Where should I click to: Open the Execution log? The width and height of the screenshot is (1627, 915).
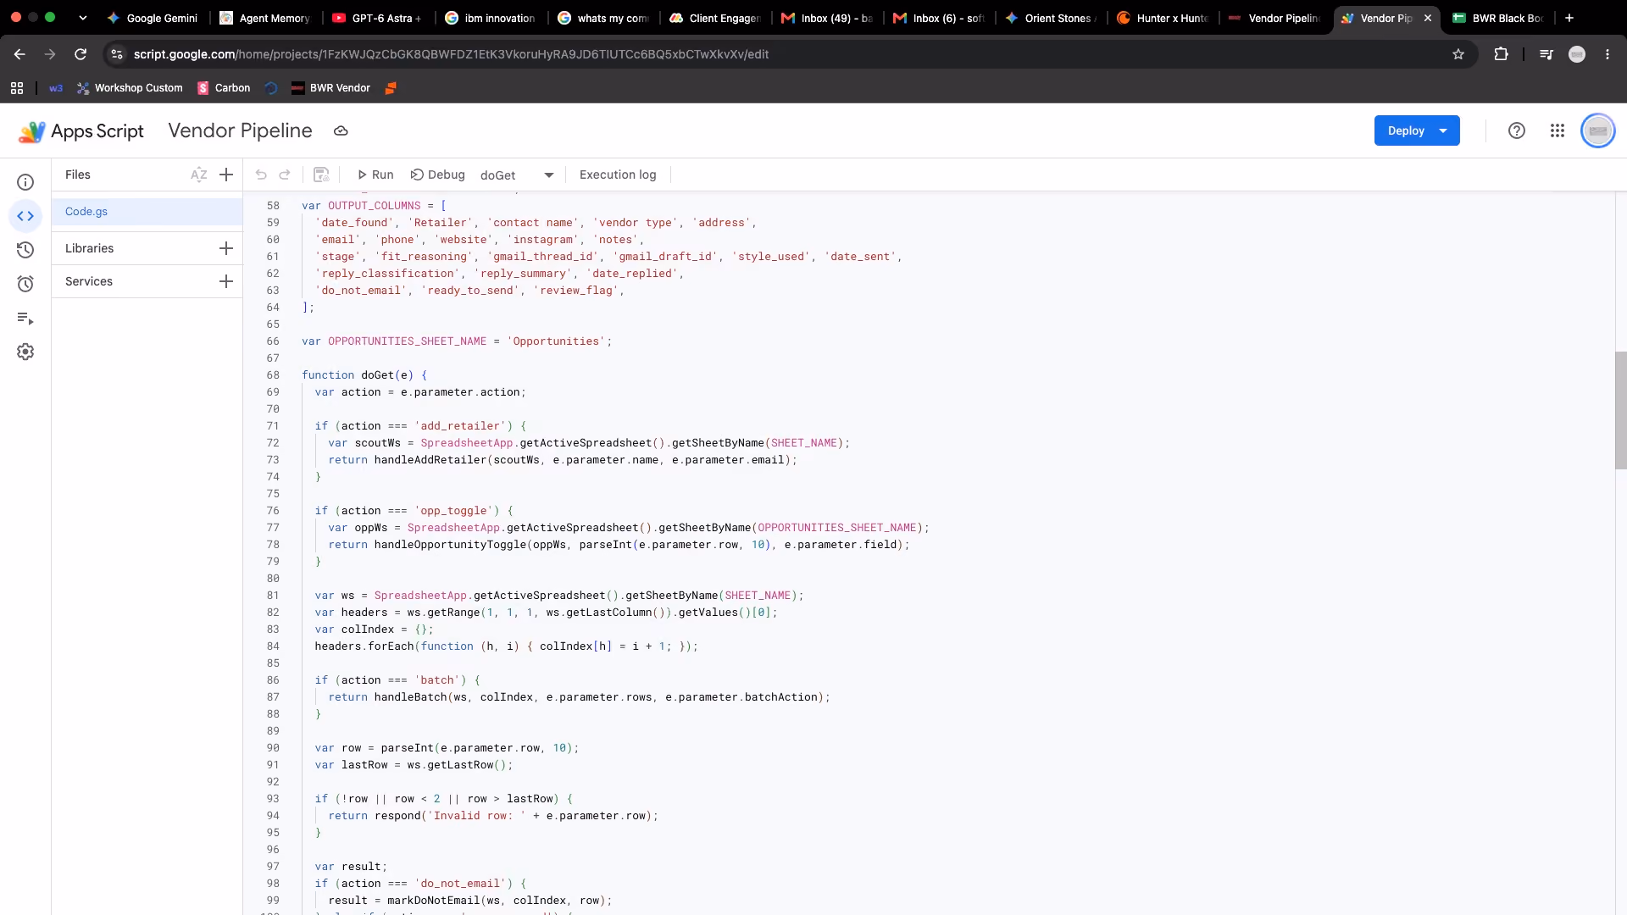point(618,175)
